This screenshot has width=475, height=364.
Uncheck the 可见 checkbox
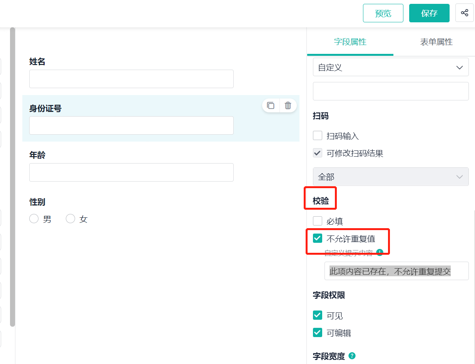(318, 316)
